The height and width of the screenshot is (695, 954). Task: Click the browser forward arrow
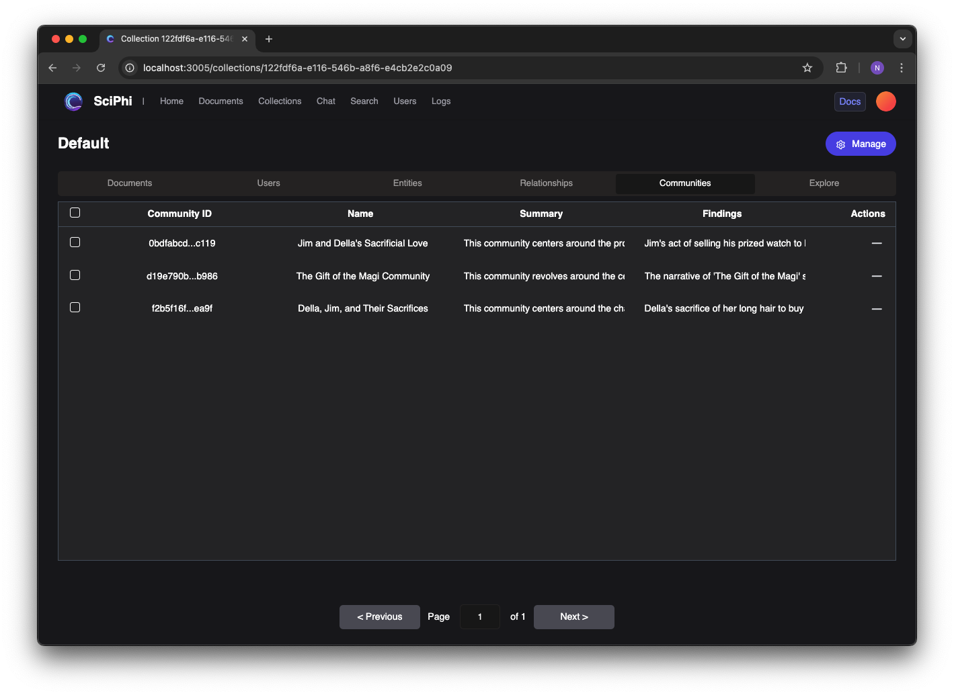pyautogui.click(x=77, y=68)
